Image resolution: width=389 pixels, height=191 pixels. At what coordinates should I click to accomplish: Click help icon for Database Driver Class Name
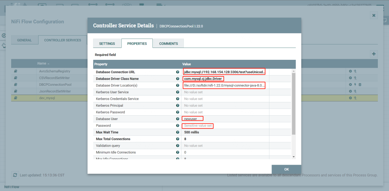coord(178,79)
